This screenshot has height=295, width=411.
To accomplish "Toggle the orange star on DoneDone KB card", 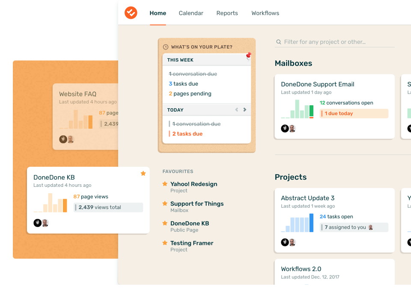I will 143,173.
